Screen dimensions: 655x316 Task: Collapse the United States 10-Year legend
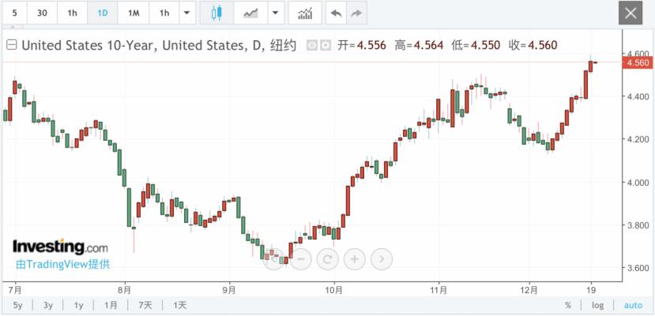(x=12, y=45)
